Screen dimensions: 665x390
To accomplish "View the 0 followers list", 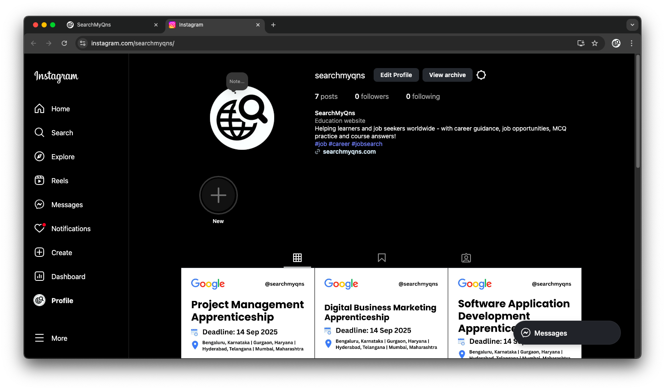I will pyautogui.click(x=371, y=96).
